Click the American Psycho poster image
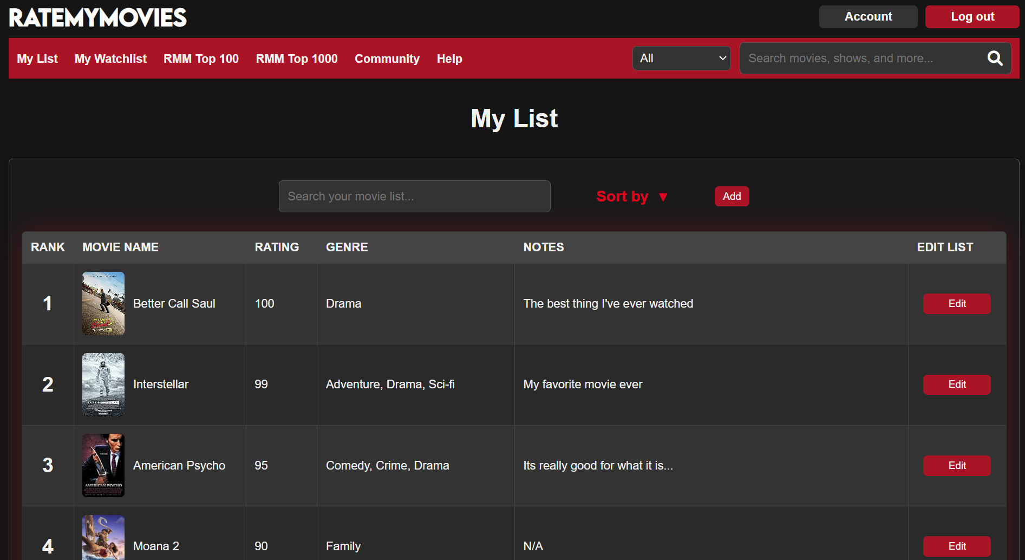Image resolution: width=1025 pixels, height=560 pixels. tap(103, 465)
